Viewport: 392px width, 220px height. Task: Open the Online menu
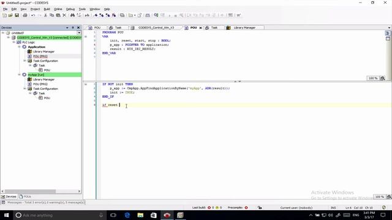pyautogui.click(x=58, y=9)
